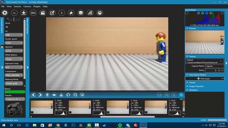
Task: Open Chrome from the taskbar
Action: [x=58, y=125]
